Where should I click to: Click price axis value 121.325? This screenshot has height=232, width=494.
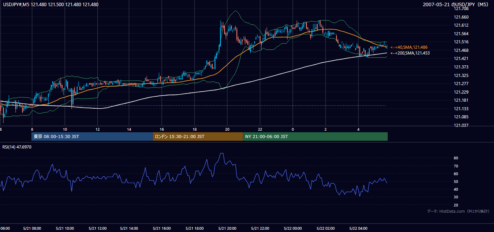[462, 75]
